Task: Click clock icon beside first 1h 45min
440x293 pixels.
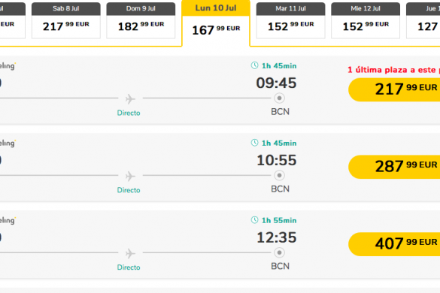Action: pyautogui.click(x=254, y=65)
